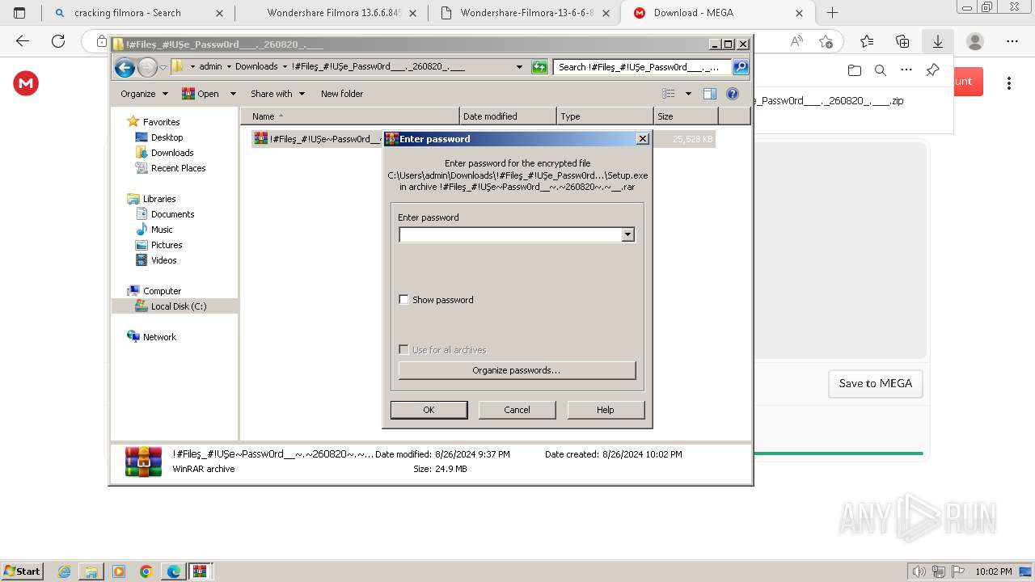Open the Share with menu
Image resolution: width=1035 pixels, height=582 pixels.
pyautogui.click(x=277, y=94)
